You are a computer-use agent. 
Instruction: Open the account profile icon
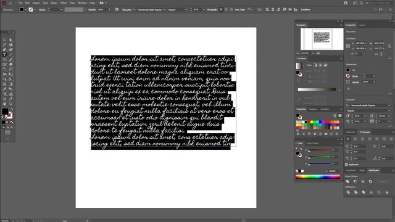[x=346, y=2]
